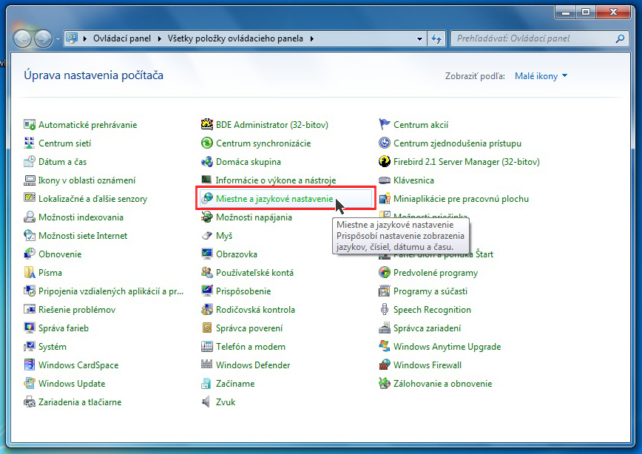Open the BDE Administrator icon

click(x=207, y=124)
